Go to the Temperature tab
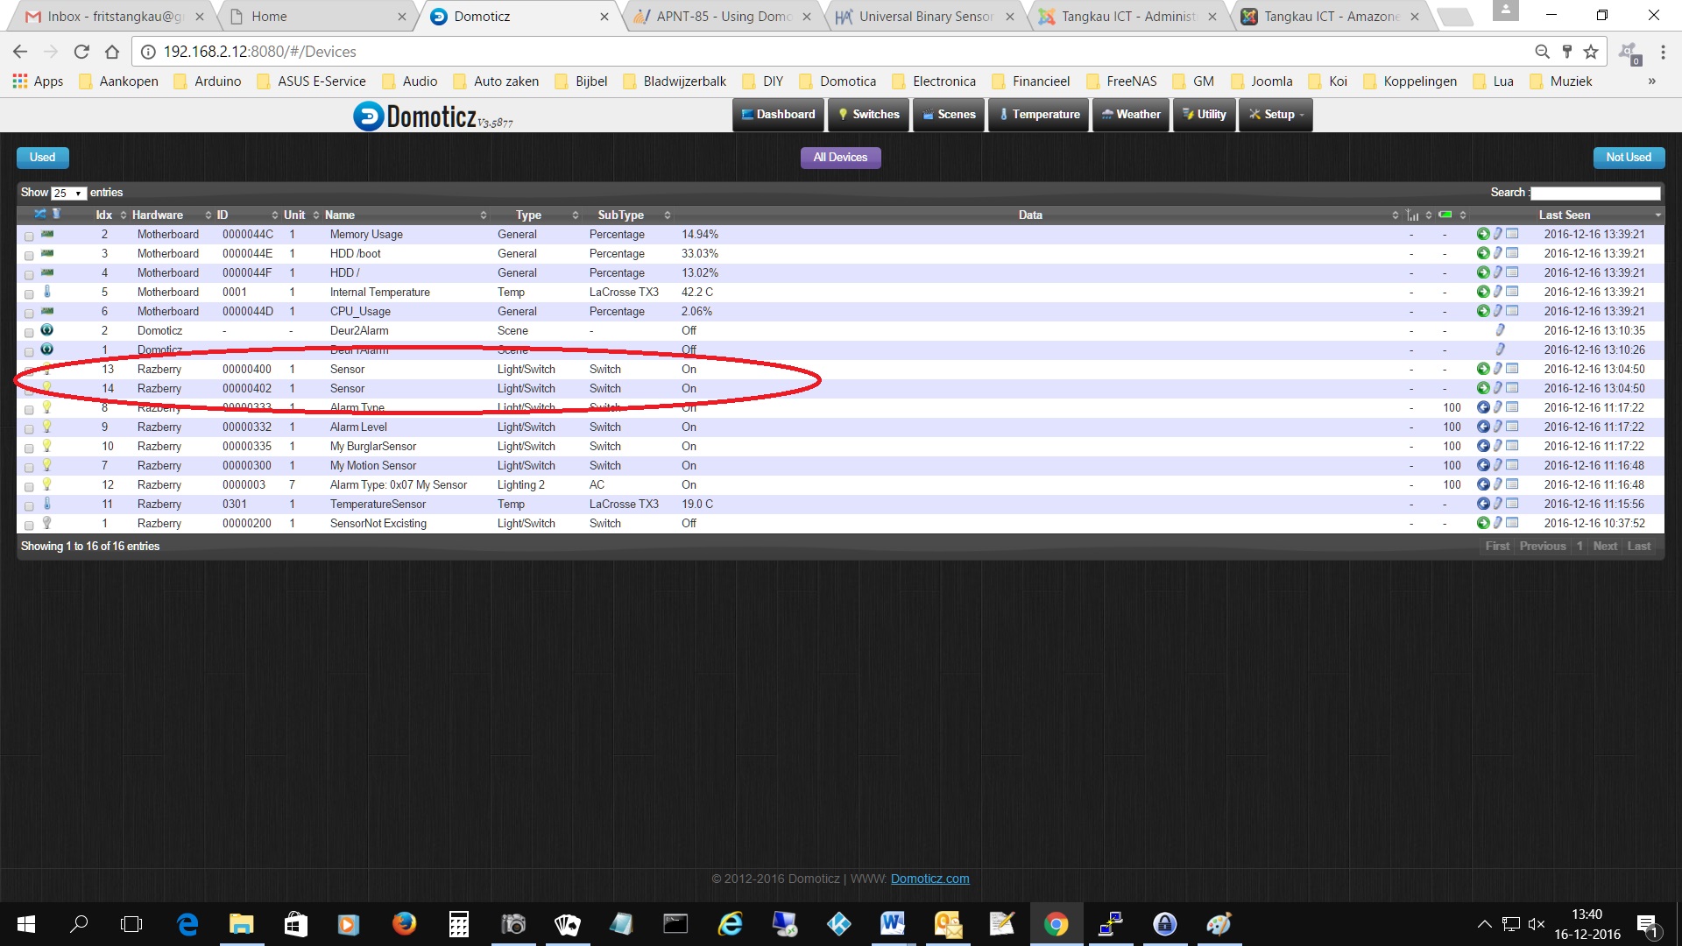 click(1039, 115)
